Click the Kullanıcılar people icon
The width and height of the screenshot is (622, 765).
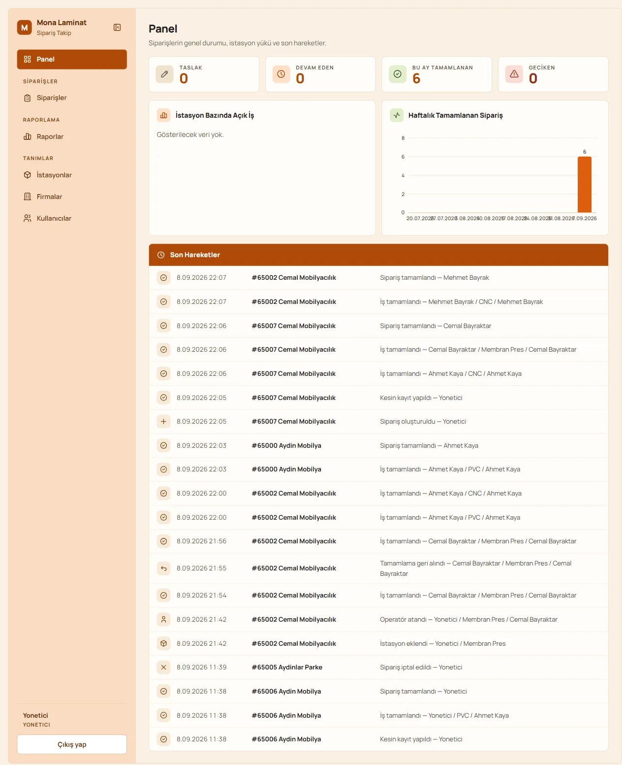tap(28, 218)
